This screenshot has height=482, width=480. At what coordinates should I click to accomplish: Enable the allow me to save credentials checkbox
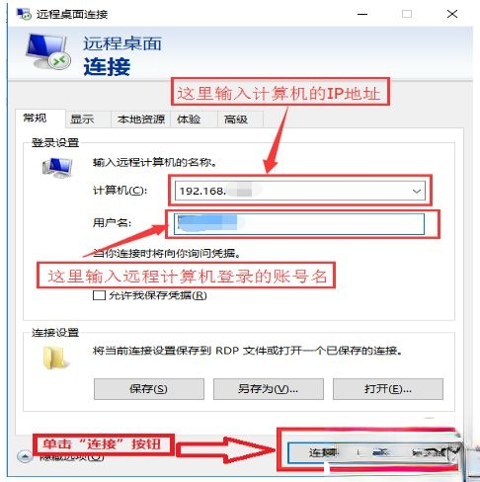[x=99, y=295]
